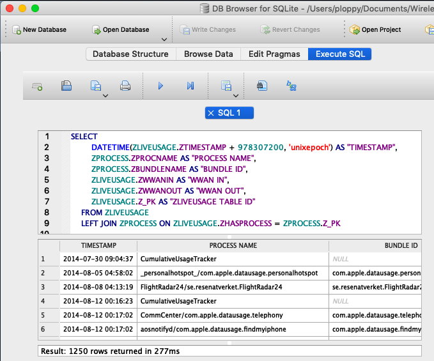Click the result status message field
Screen dimensions: 434x361
coord(229,351)
